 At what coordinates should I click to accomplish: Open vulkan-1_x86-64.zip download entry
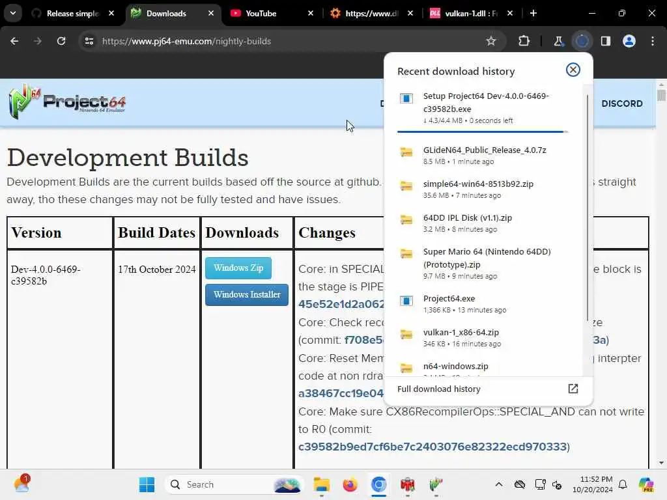pyautogui.click(x=483, y=338)
